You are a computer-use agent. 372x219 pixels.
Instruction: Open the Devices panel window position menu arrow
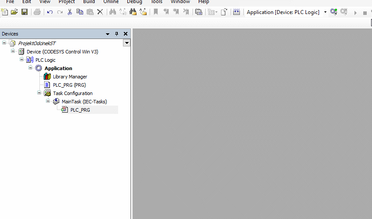pos(108,34)
